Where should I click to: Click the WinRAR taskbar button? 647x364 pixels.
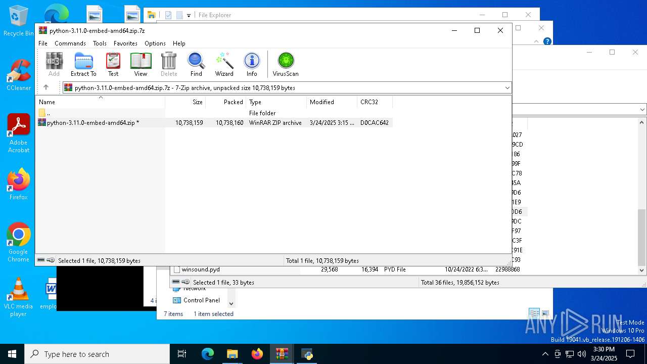(282, 354)
